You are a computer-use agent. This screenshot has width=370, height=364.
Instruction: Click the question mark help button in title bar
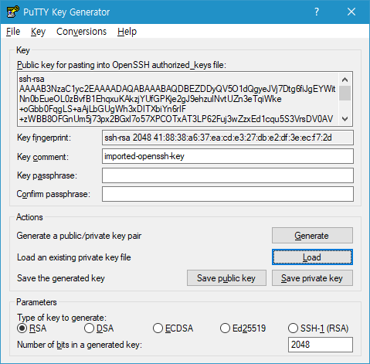tap(317, 12)
